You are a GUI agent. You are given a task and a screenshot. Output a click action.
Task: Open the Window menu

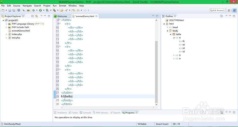(x=73, y=6)
